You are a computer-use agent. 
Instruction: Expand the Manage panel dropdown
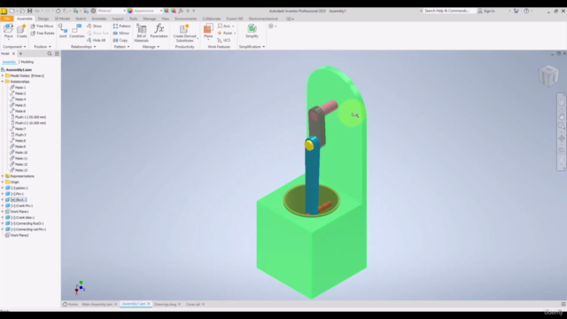[x=151, y=47]
